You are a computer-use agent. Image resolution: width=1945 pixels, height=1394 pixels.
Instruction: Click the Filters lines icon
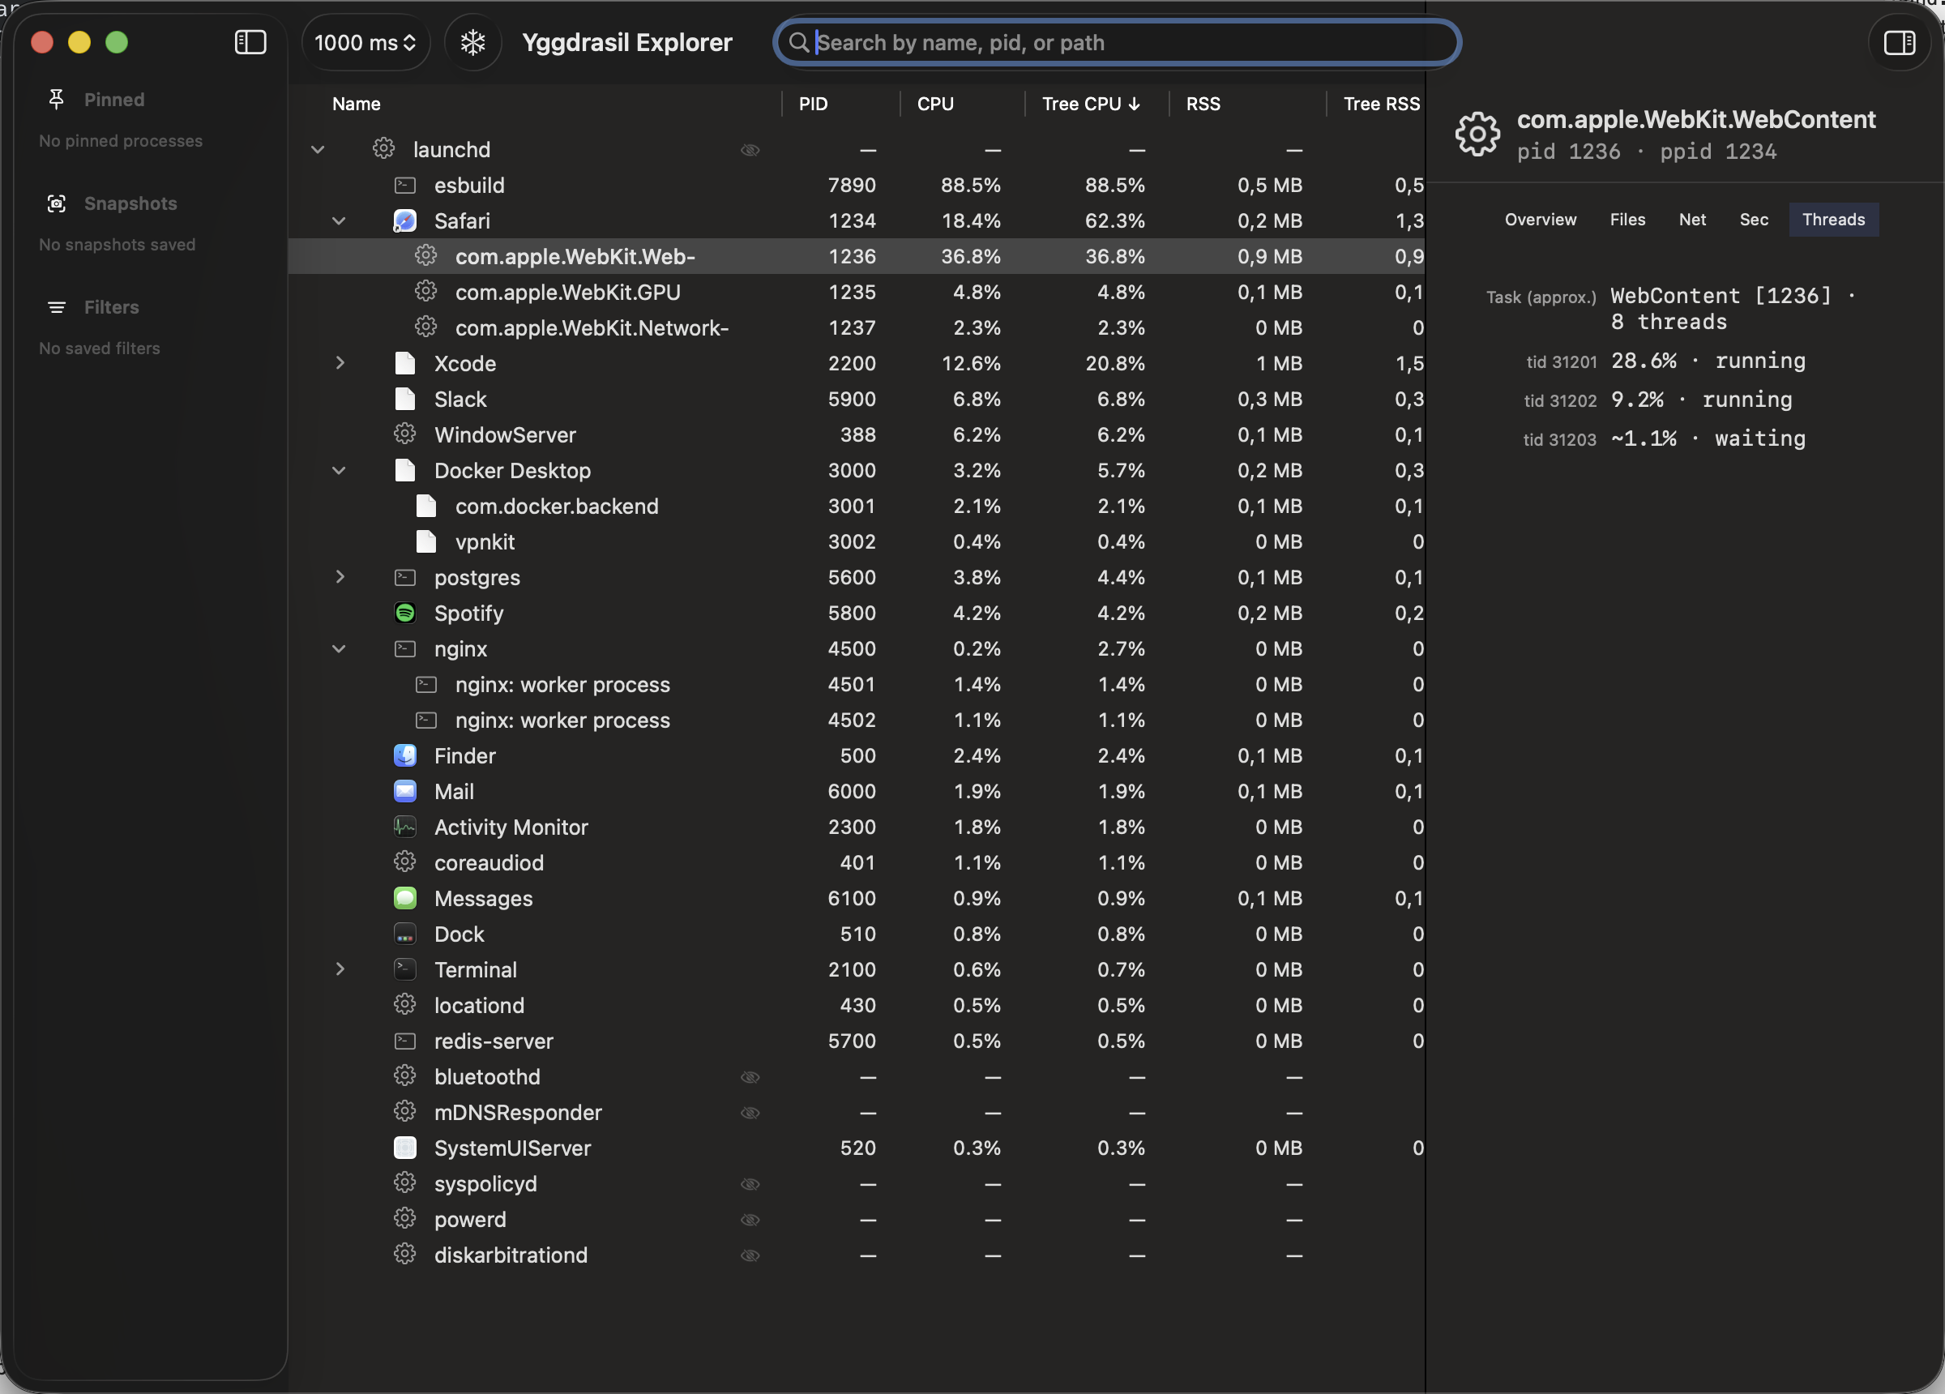pos(57,307)
